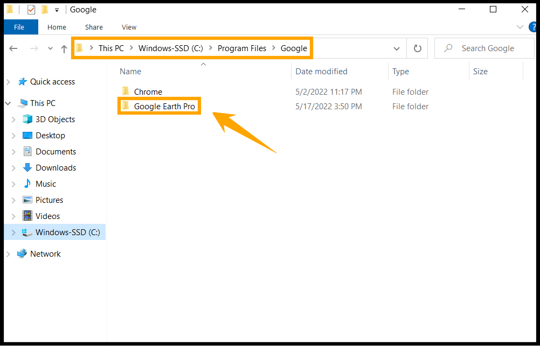Open Help with the question mark icon

(534, 27)
